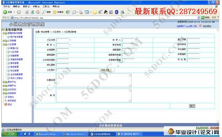
Task: Click the Refresh page icon
Action: coord(32,12)
